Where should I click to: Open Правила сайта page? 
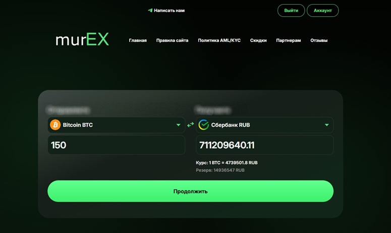(x=172, y=40)
